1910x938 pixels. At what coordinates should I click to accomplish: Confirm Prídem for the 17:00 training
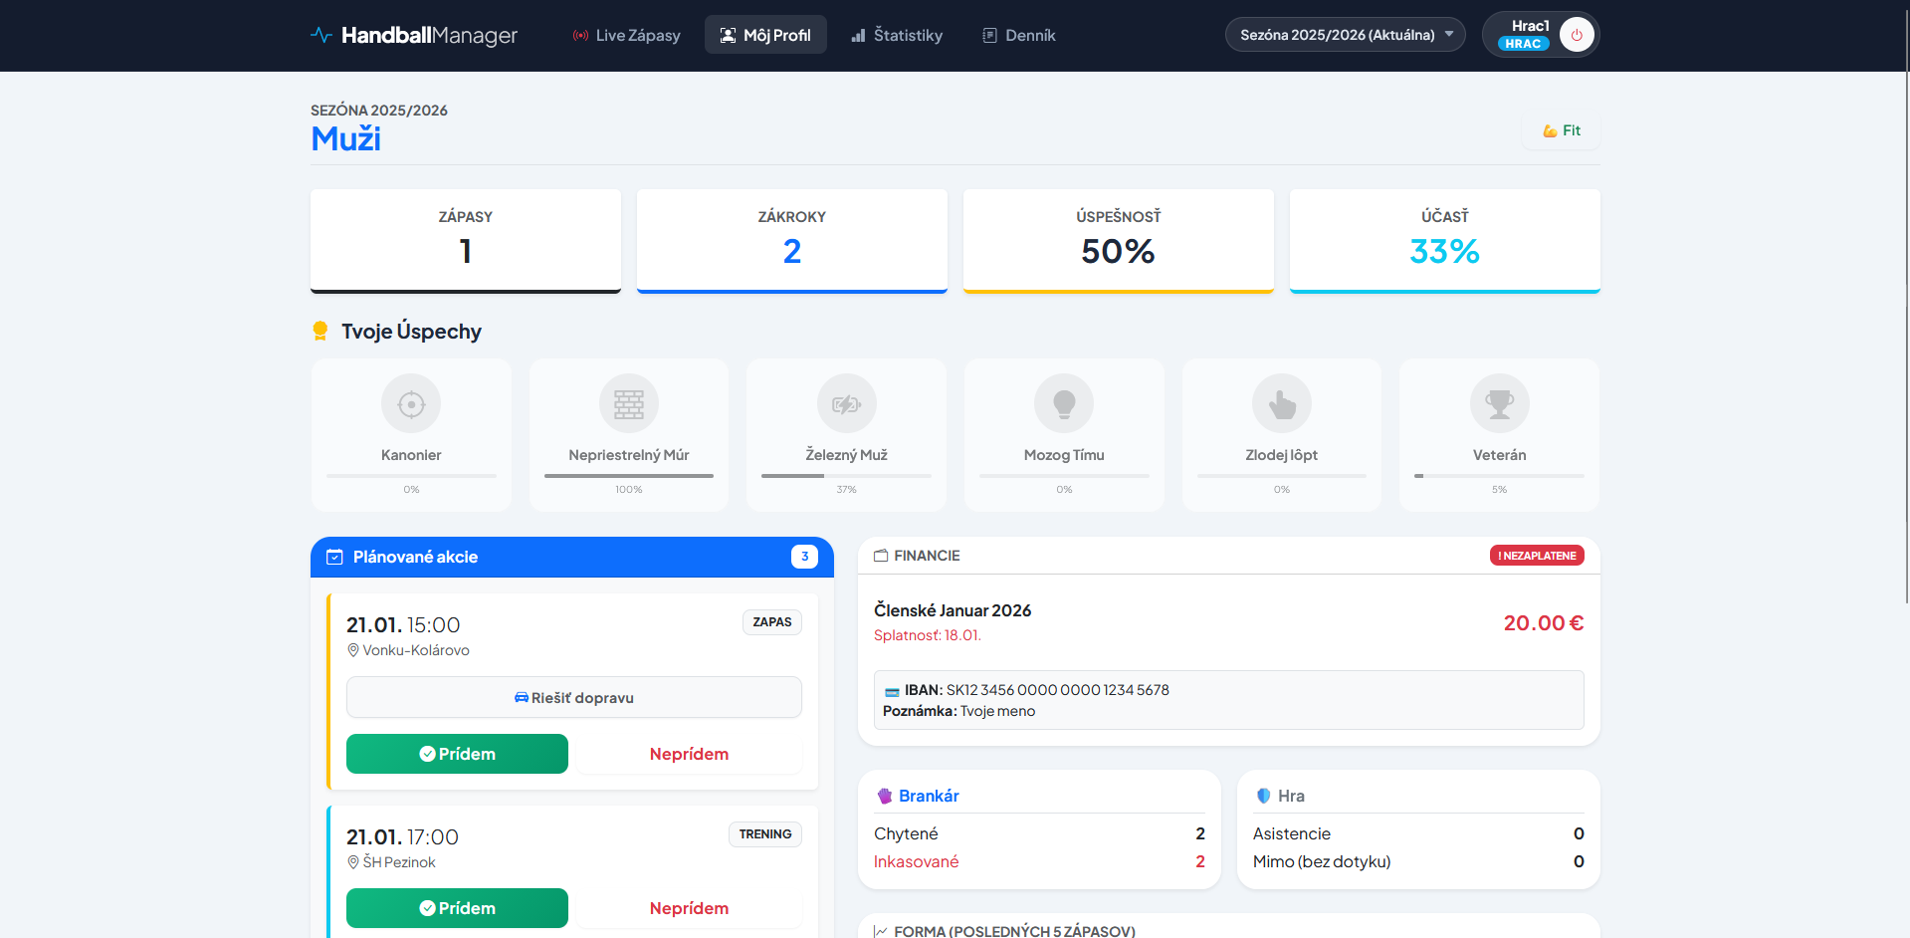457,908
